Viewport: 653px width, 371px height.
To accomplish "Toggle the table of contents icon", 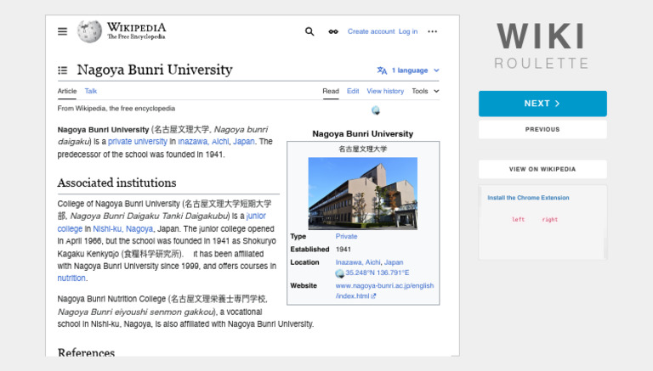I will (62, 70).
